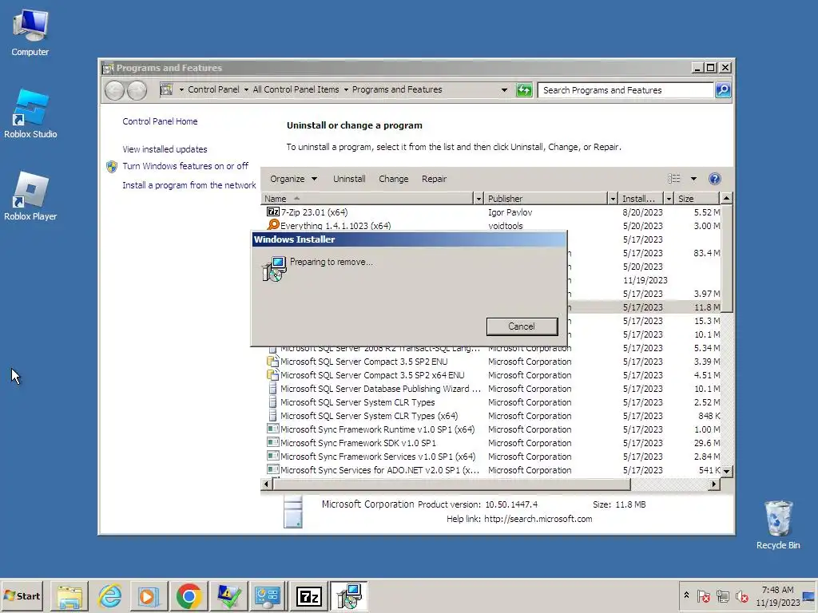818x613 pixels.
Task: Click the vertical scrollbar up arrow
Action: 726,198
